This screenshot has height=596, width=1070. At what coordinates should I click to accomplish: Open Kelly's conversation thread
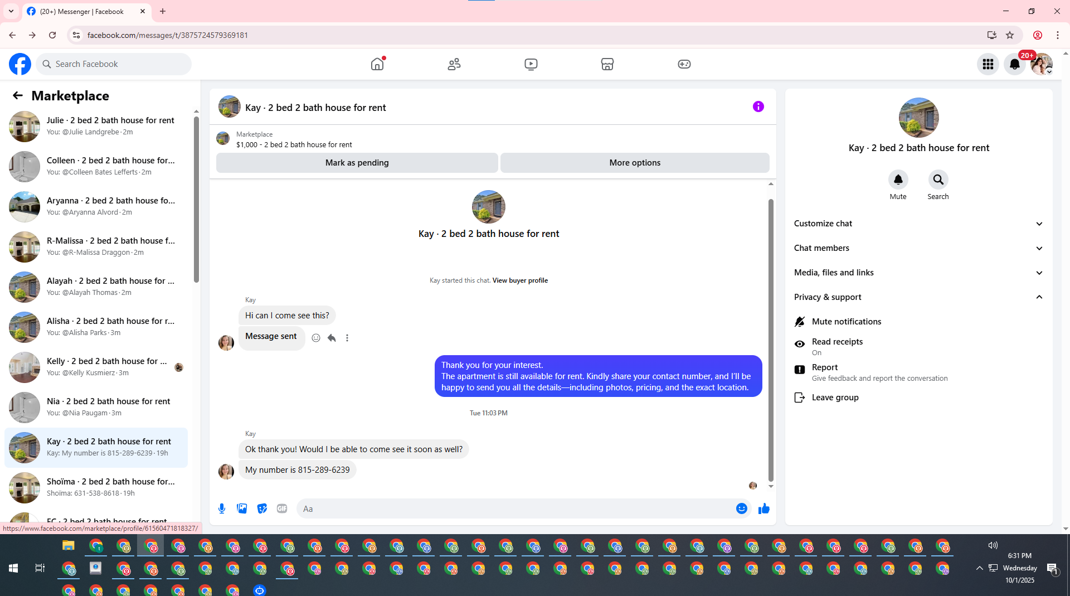pyautogui.click(x=96, y=367)
